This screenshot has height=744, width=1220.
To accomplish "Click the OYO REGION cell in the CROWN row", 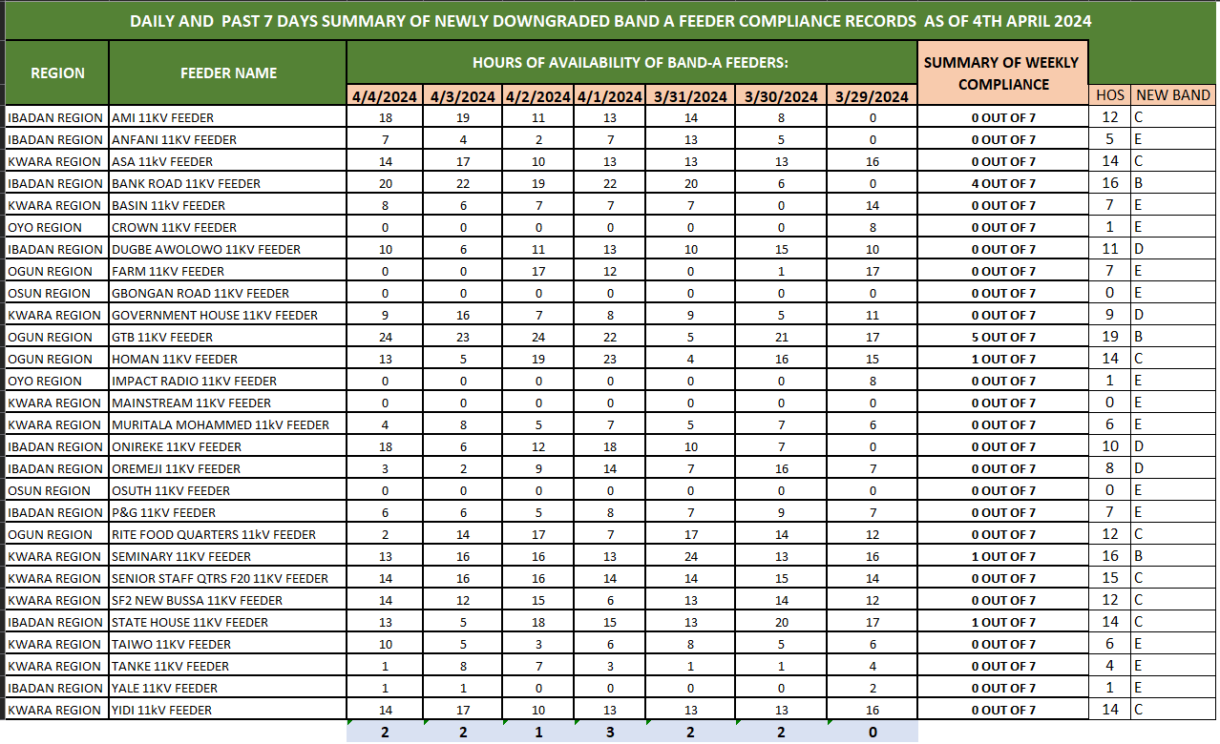I will 57,227.
